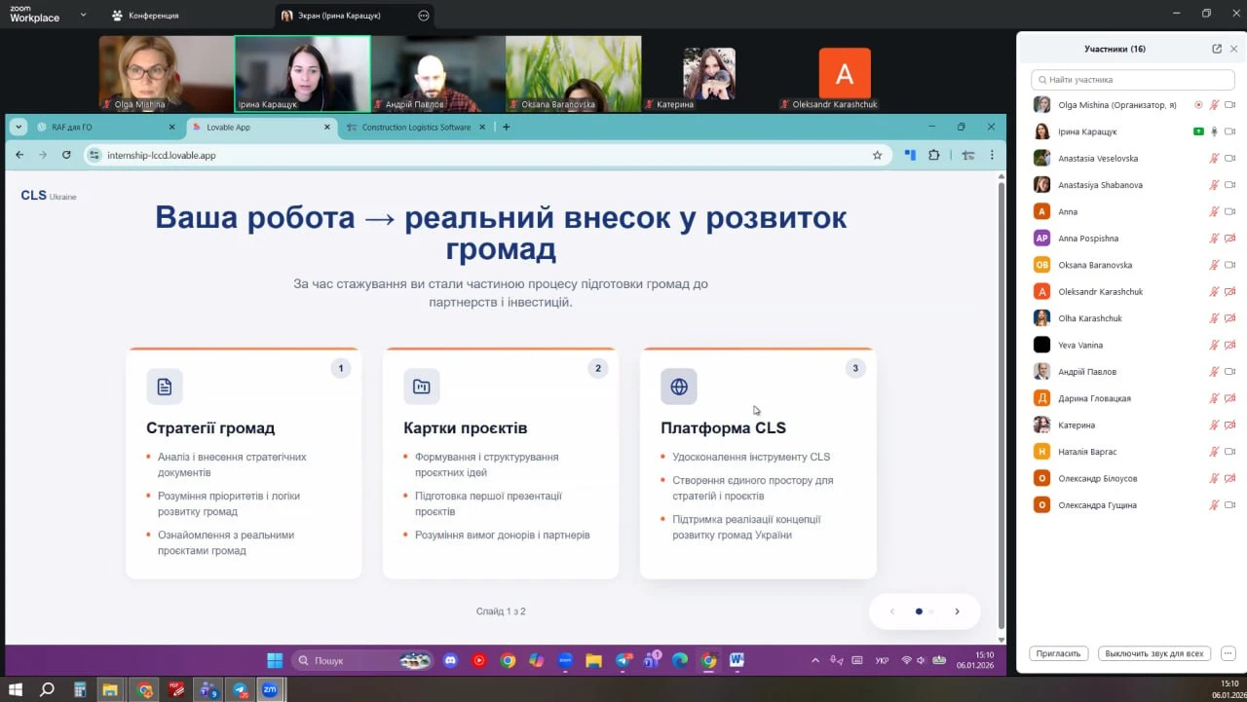Open File Explorer on the local taskbar
The image size is (1247, 702).
pyautogui.click(x=110, y=689)
